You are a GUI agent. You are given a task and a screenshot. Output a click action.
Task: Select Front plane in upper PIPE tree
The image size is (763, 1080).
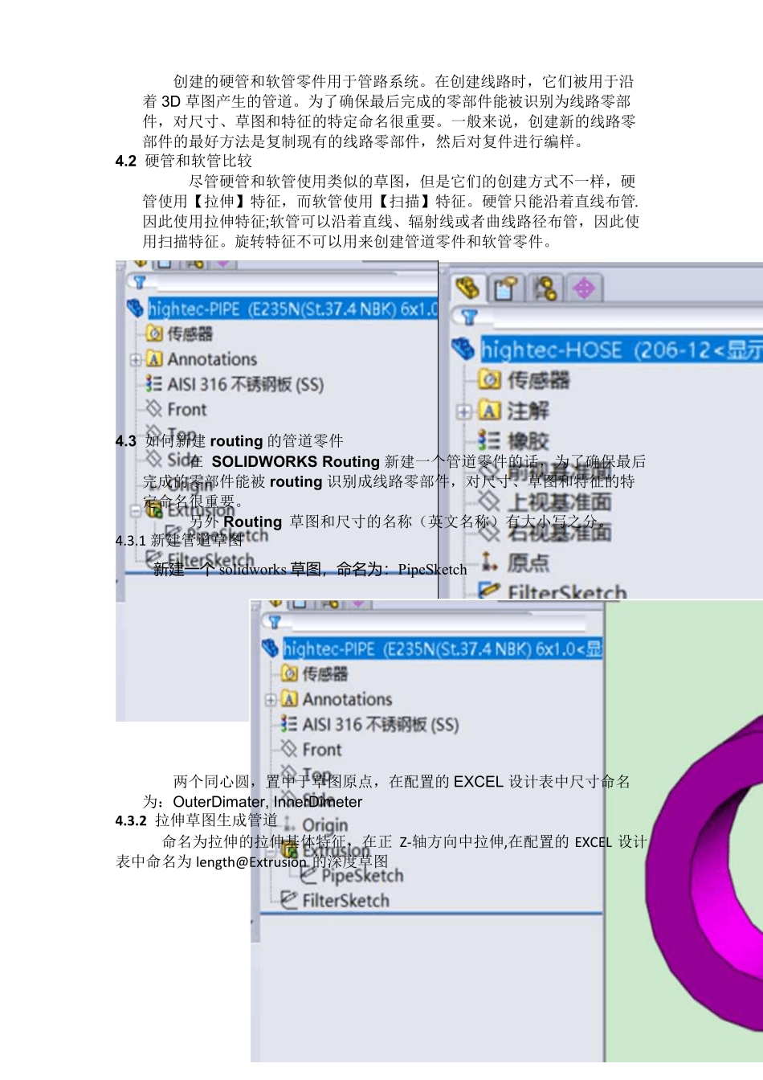point(186,409)
